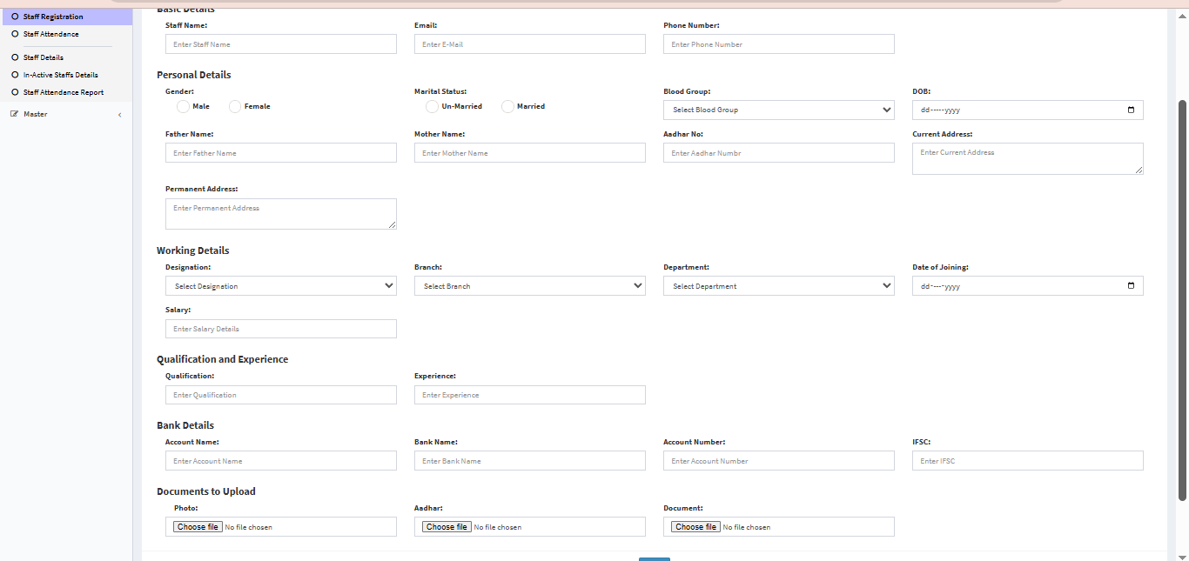
Task: Click circle icon beside Staff Details
Action: coord(15,57)
